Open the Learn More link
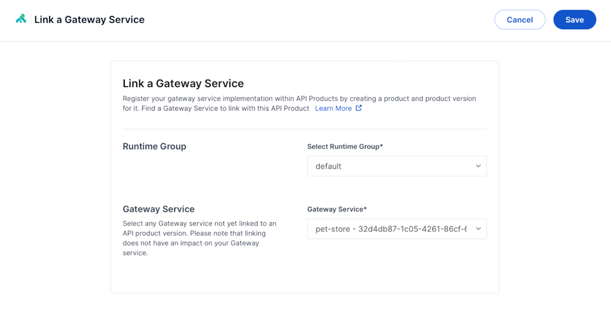The height and width of the screenshot is (310, 611). click(x=333, y=108)
